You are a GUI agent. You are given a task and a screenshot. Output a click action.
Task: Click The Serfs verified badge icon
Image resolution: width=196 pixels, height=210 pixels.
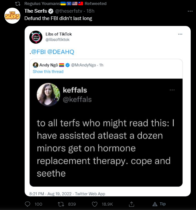click(x=51, y=11)
